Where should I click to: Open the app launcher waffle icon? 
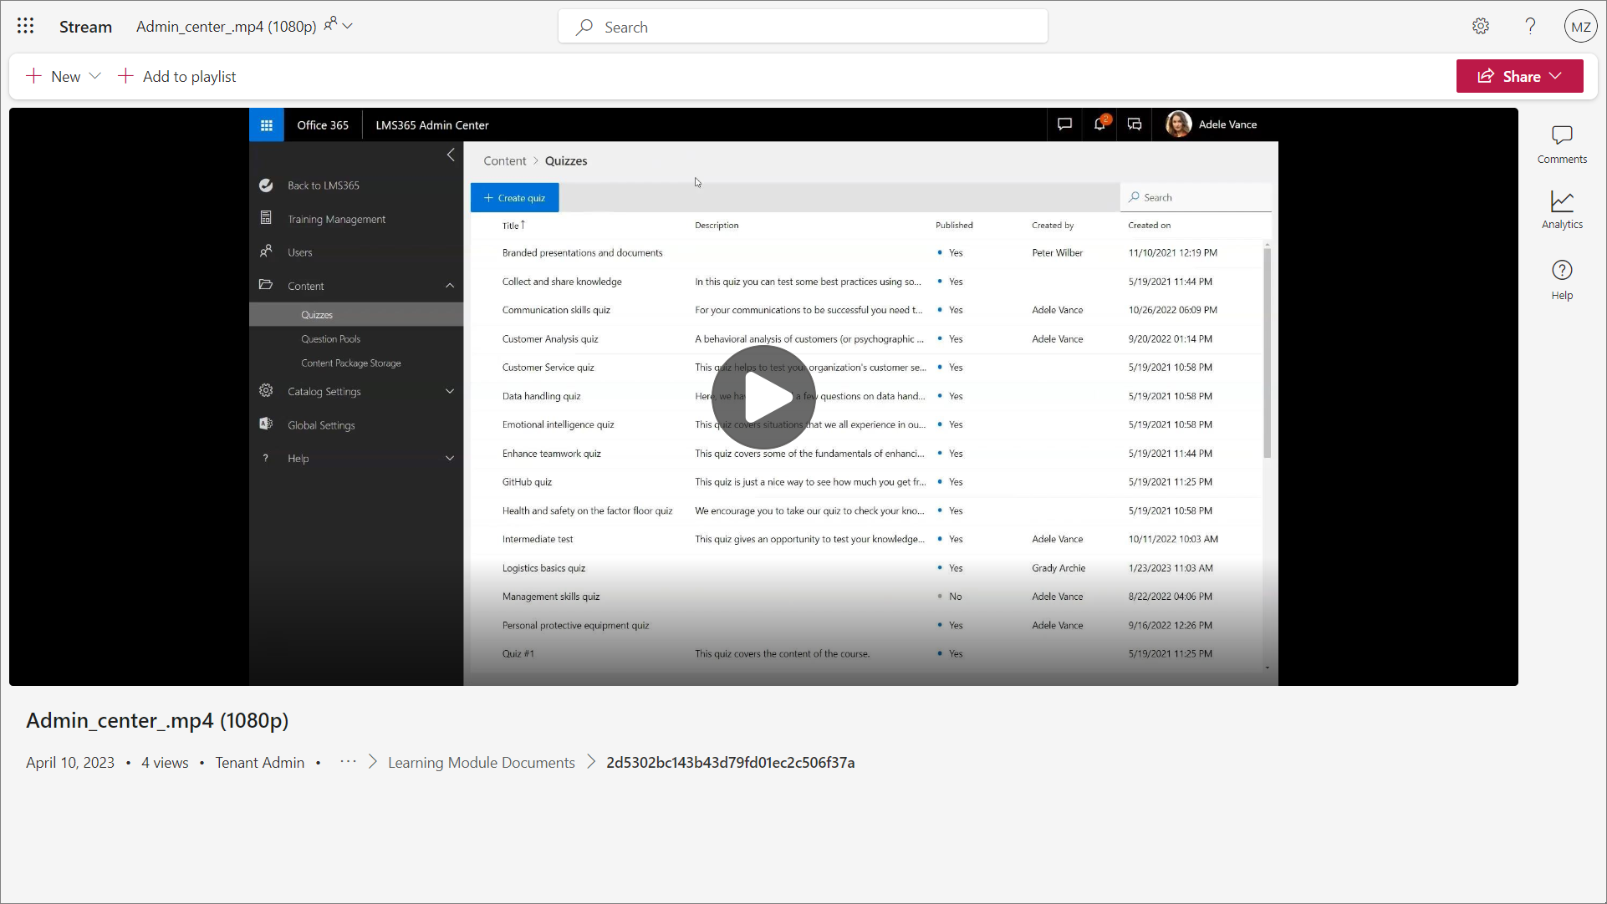(25, 26)
